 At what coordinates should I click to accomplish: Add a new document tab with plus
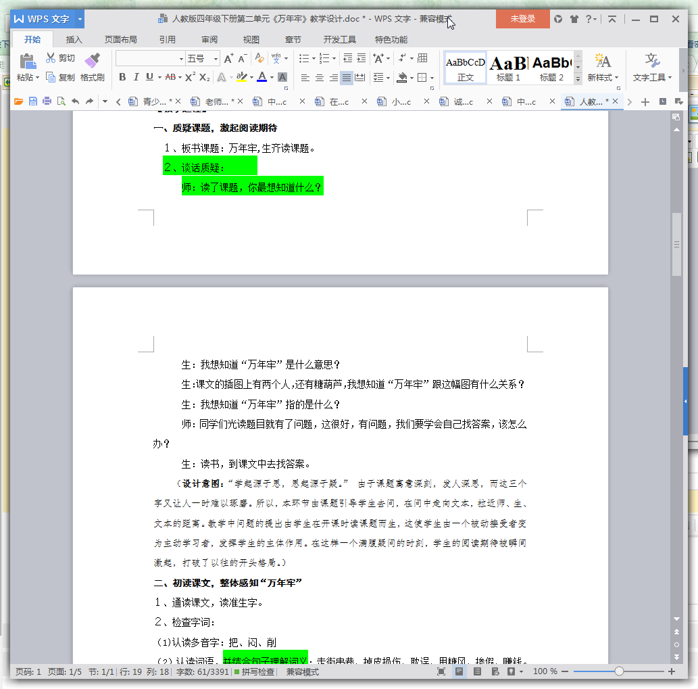pyautogui.click(x=645, y=101)
